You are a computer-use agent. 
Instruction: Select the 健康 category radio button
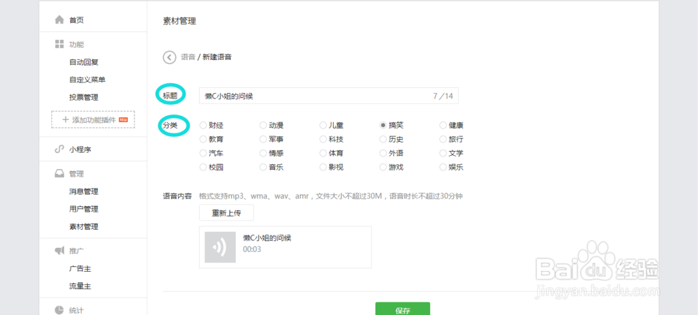(x=443, y=125)
